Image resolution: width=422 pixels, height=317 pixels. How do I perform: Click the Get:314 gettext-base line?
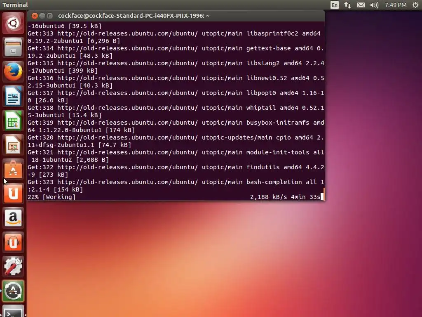(176, 48)
